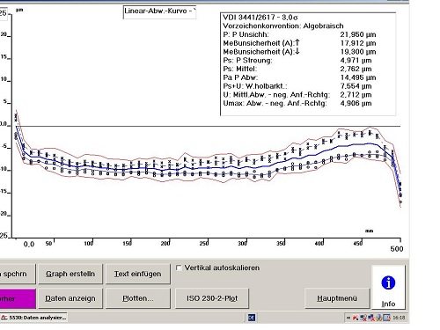Click the display settings tray icon
Viewport: 440px width, 330px height.
pos(386,318)
